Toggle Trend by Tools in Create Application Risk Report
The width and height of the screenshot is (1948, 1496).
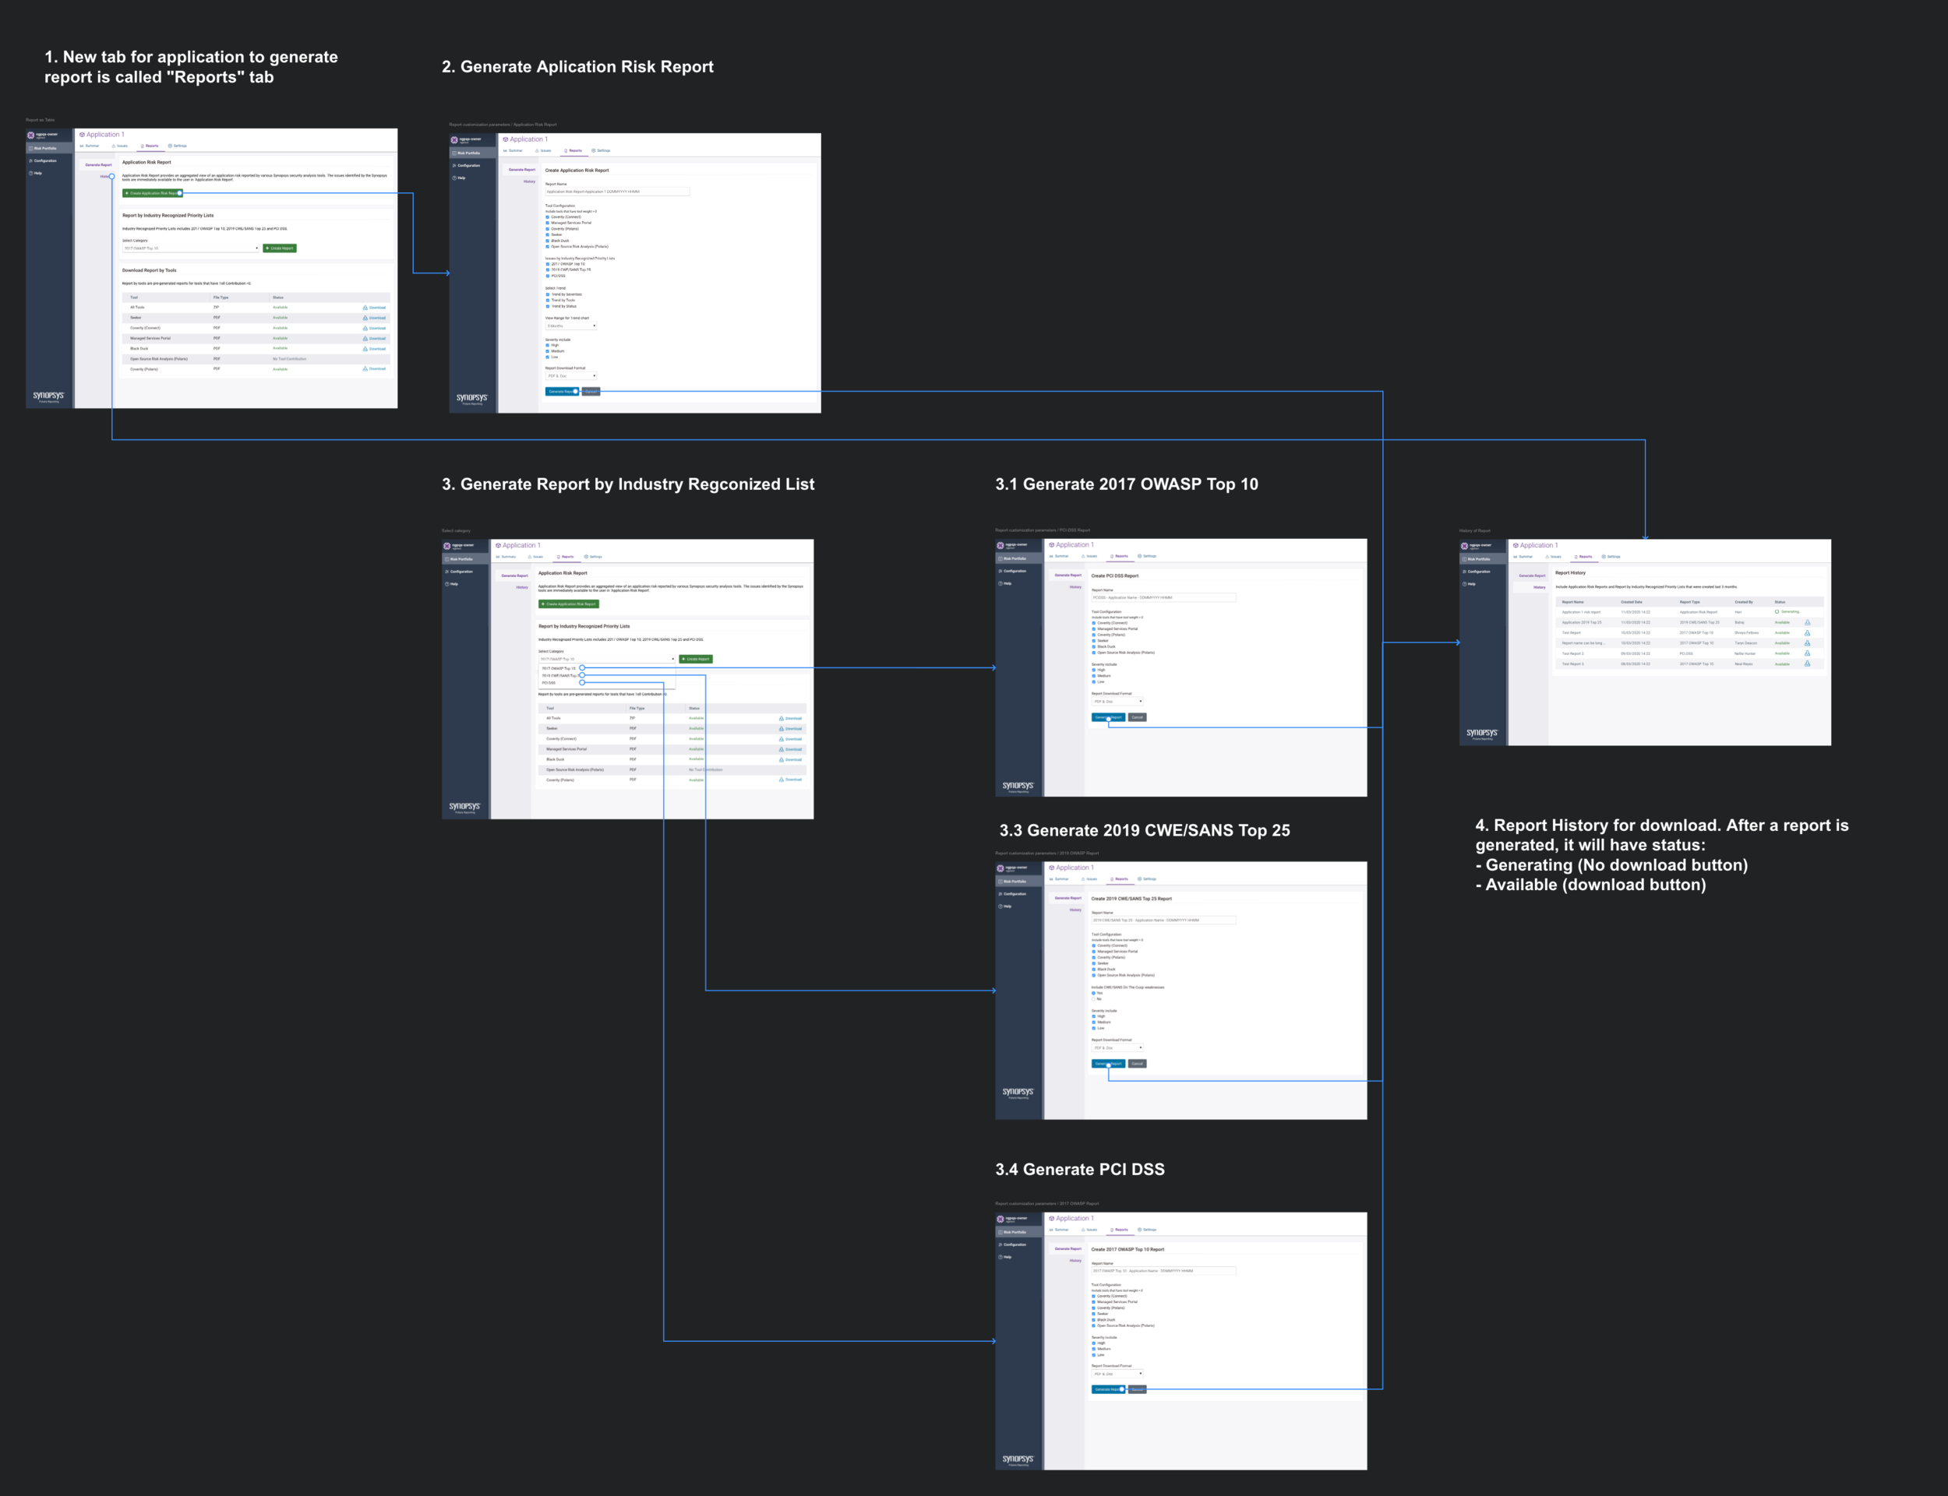pyautogui.click(x=547, y=300)
